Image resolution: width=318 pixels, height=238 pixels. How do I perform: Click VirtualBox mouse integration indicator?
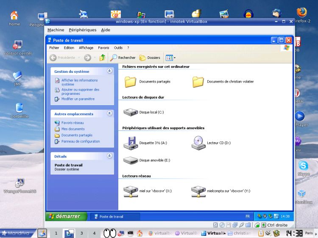point(257,225)
